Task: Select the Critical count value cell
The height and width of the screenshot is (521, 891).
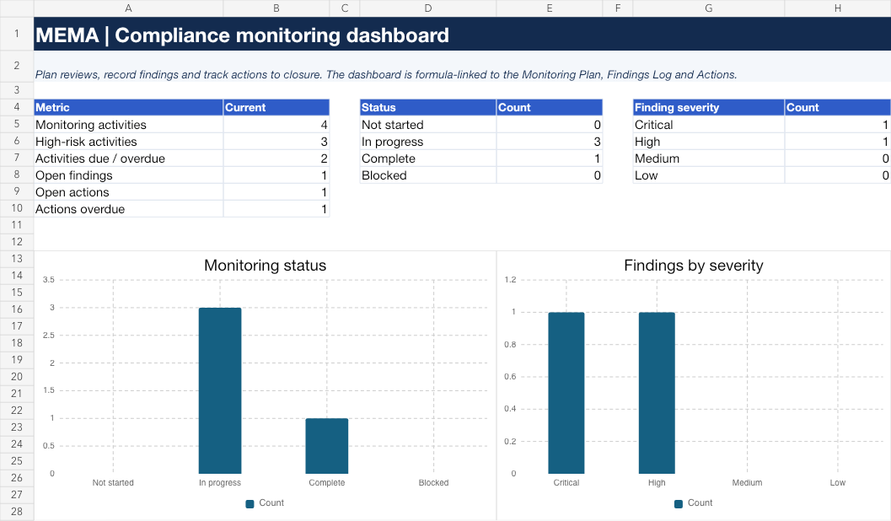Action: pyautogui.click(x=838, y=125)
